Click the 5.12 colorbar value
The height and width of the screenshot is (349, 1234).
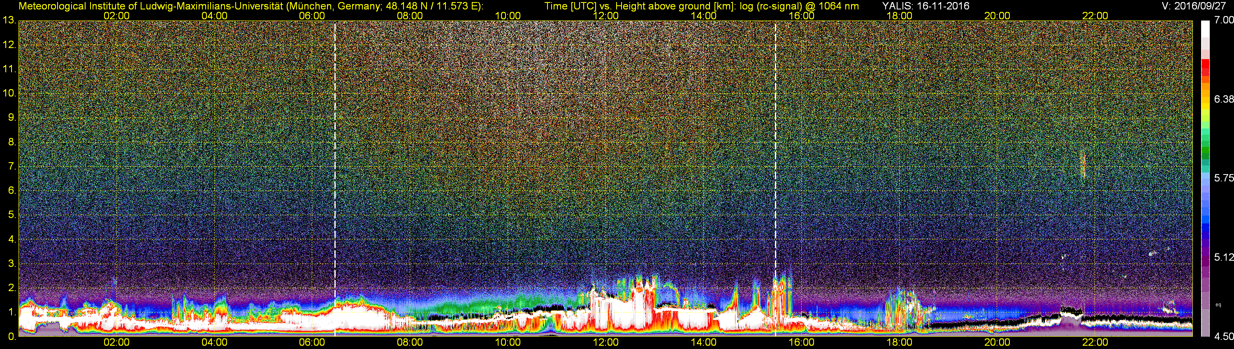point(1223,257)
